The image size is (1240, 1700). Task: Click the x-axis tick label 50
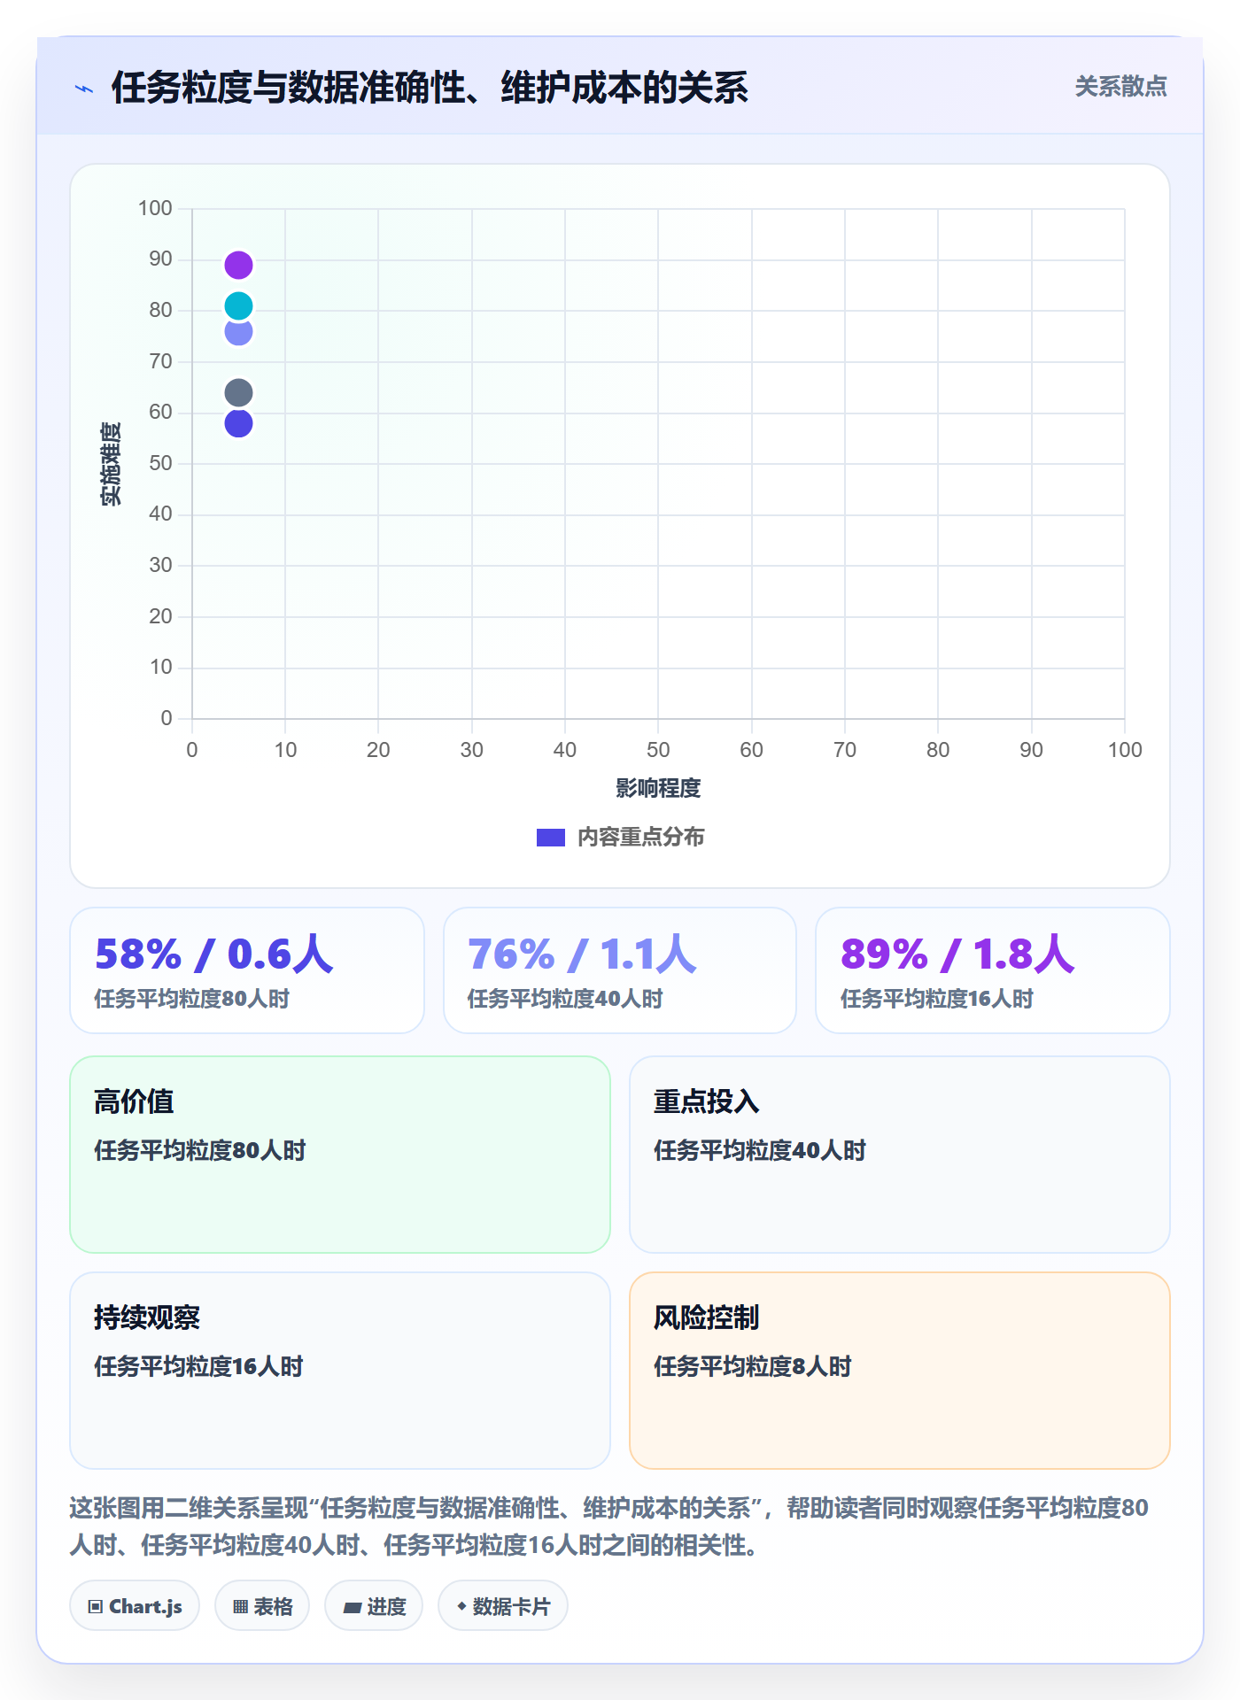pos(658,750)
